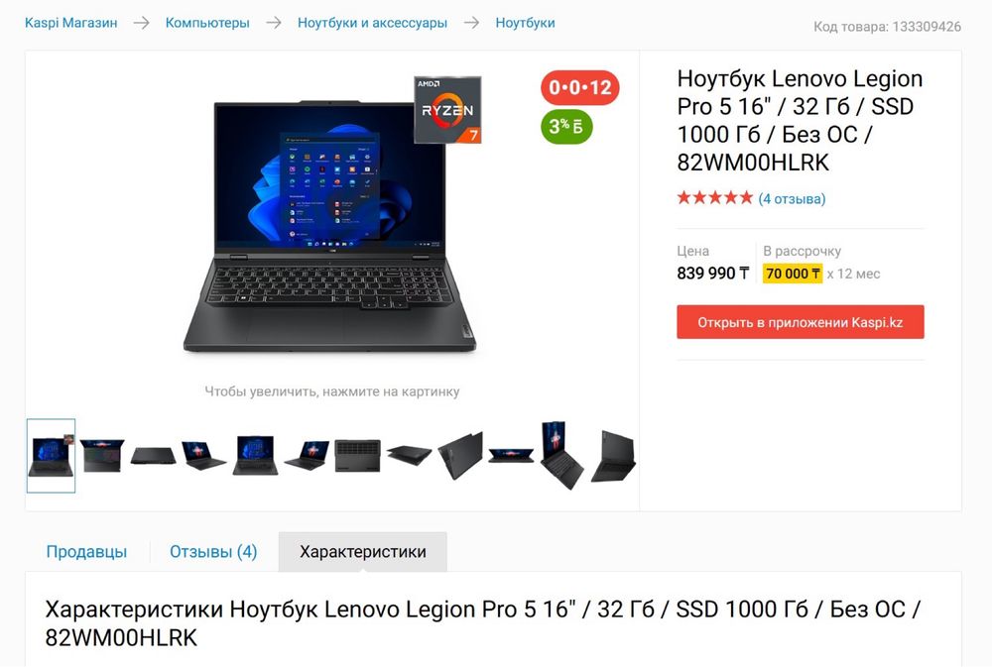Click the five-star rating icons

point(715,198)
